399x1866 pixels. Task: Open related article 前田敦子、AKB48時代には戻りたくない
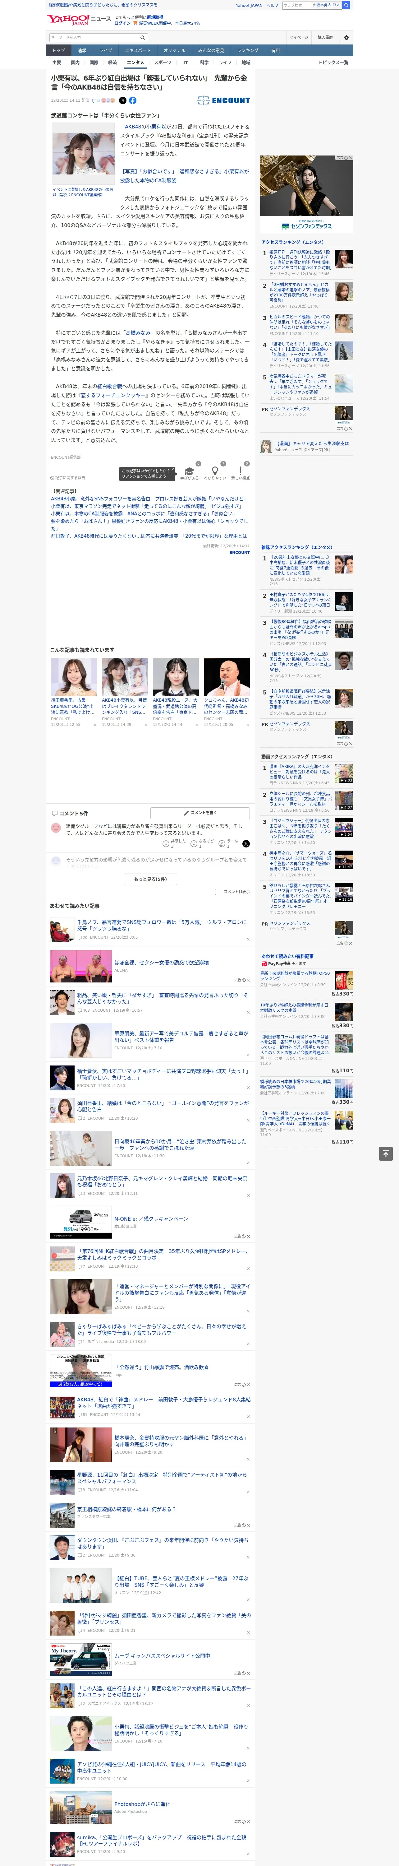click(149, 536)
